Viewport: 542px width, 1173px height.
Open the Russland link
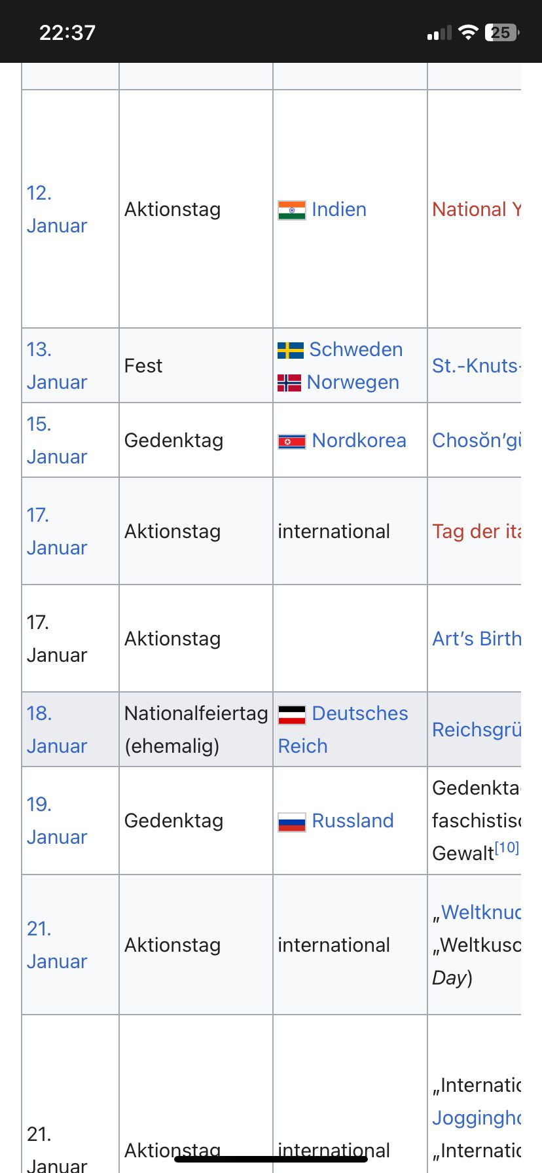point(353,821)
